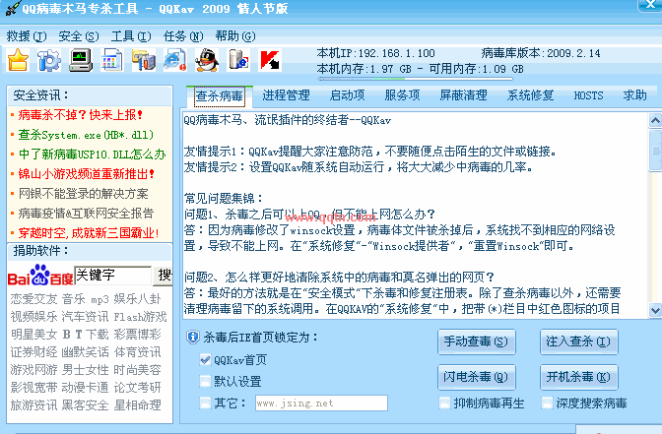The height and width of the screenshot is (434, 662).
Task: Open link 锦山小游戏频道重新推出!
Action: pyautogui.click(x=86, y=174)
